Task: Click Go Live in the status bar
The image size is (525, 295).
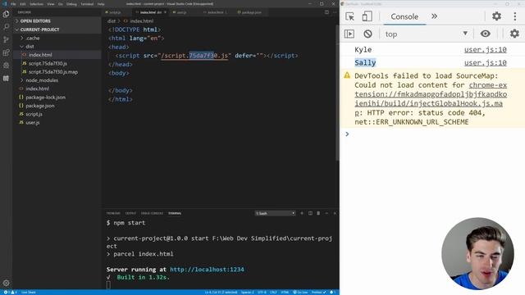Action: pyautogui.click(x=300, y=293)
